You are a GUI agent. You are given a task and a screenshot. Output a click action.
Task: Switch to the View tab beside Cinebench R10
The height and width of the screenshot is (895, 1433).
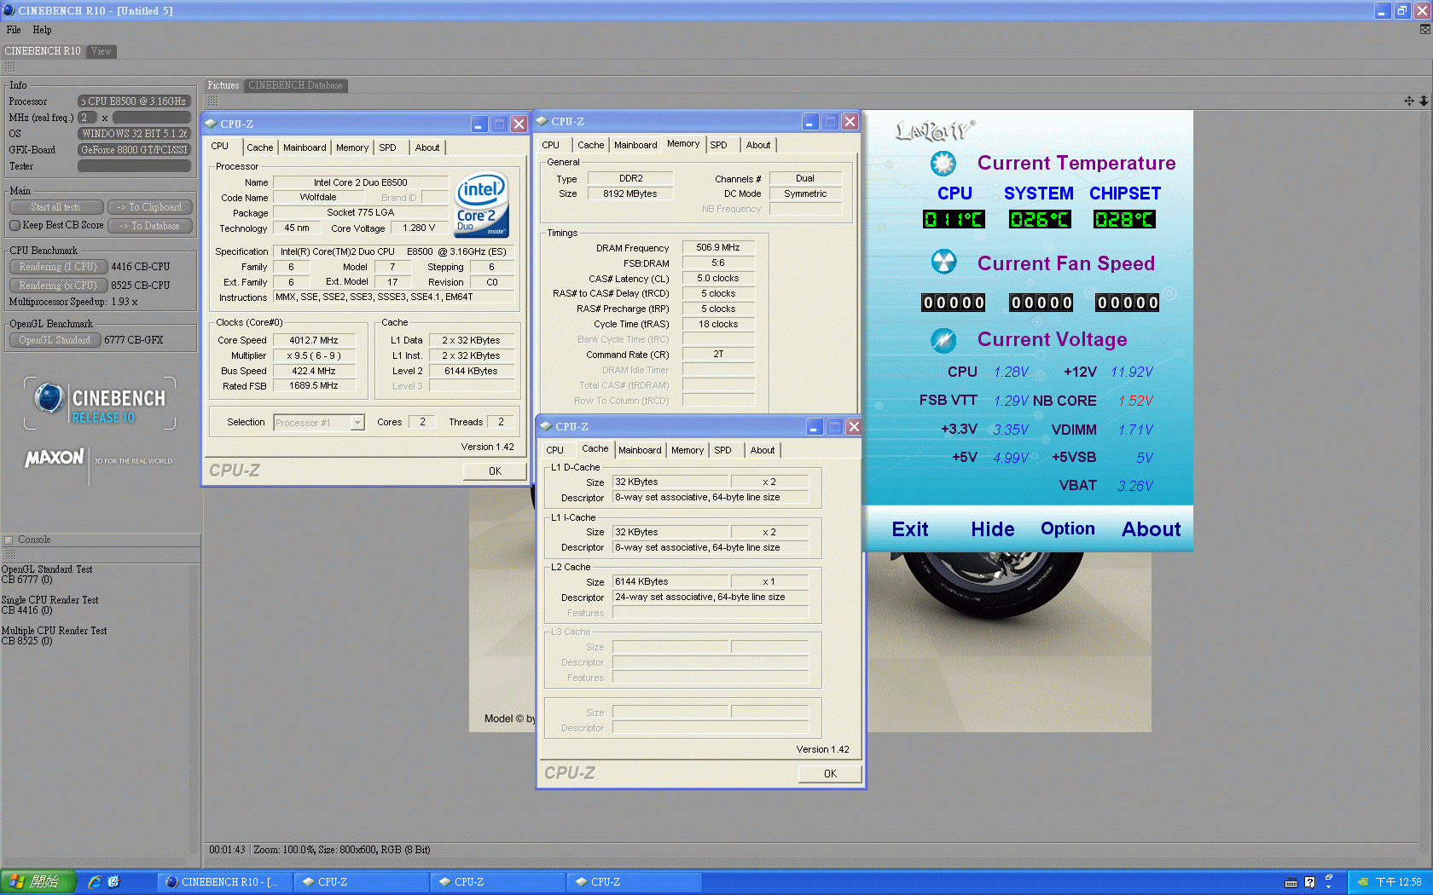(x=101, y=51)
